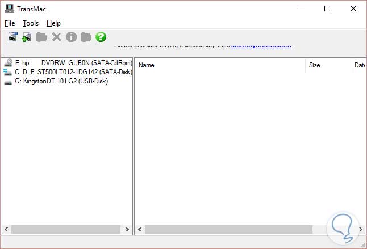
Task: Follow the acutesystems.com license link
Action: point(261,46)
